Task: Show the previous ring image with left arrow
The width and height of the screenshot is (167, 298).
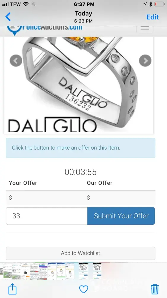Action: pos(16,60)
